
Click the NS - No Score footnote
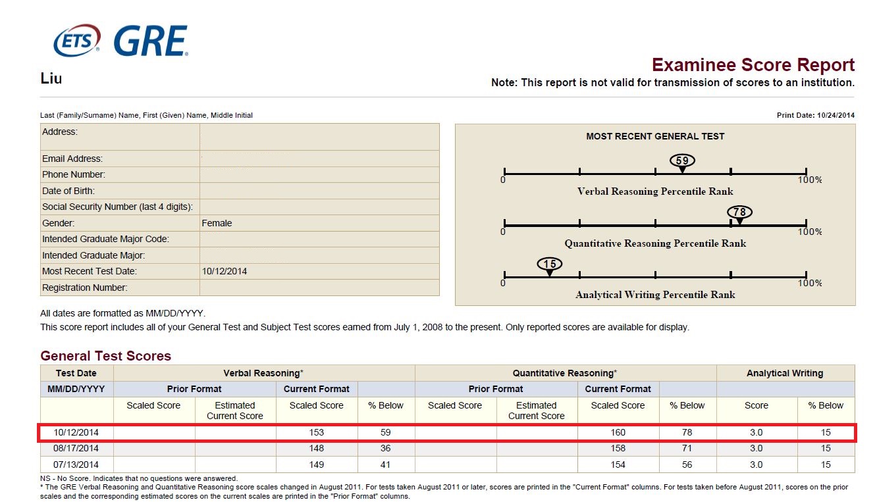pos(139,478)
